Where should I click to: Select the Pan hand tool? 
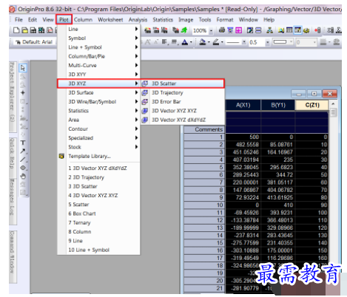[23, 177]
